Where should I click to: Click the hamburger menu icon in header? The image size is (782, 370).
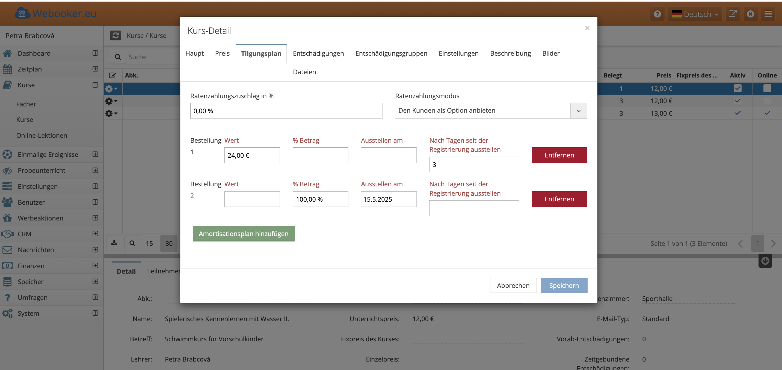768,14
